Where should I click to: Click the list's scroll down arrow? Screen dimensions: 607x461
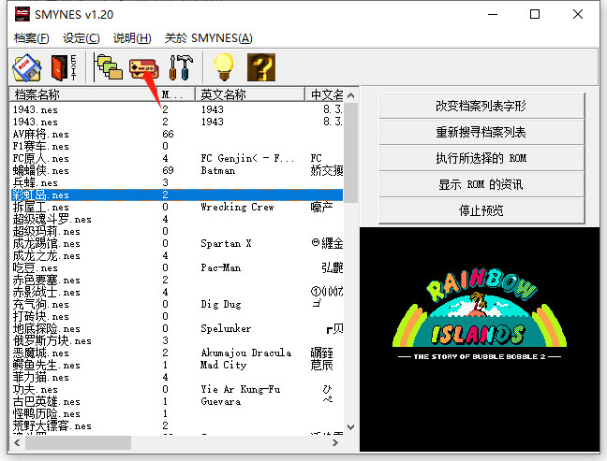[350, 427]
